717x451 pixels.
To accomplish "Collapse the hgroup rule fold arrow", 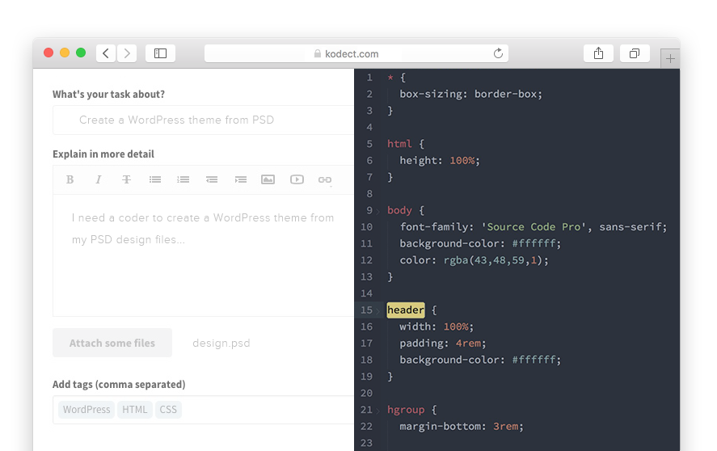I will tap(378, 411).
